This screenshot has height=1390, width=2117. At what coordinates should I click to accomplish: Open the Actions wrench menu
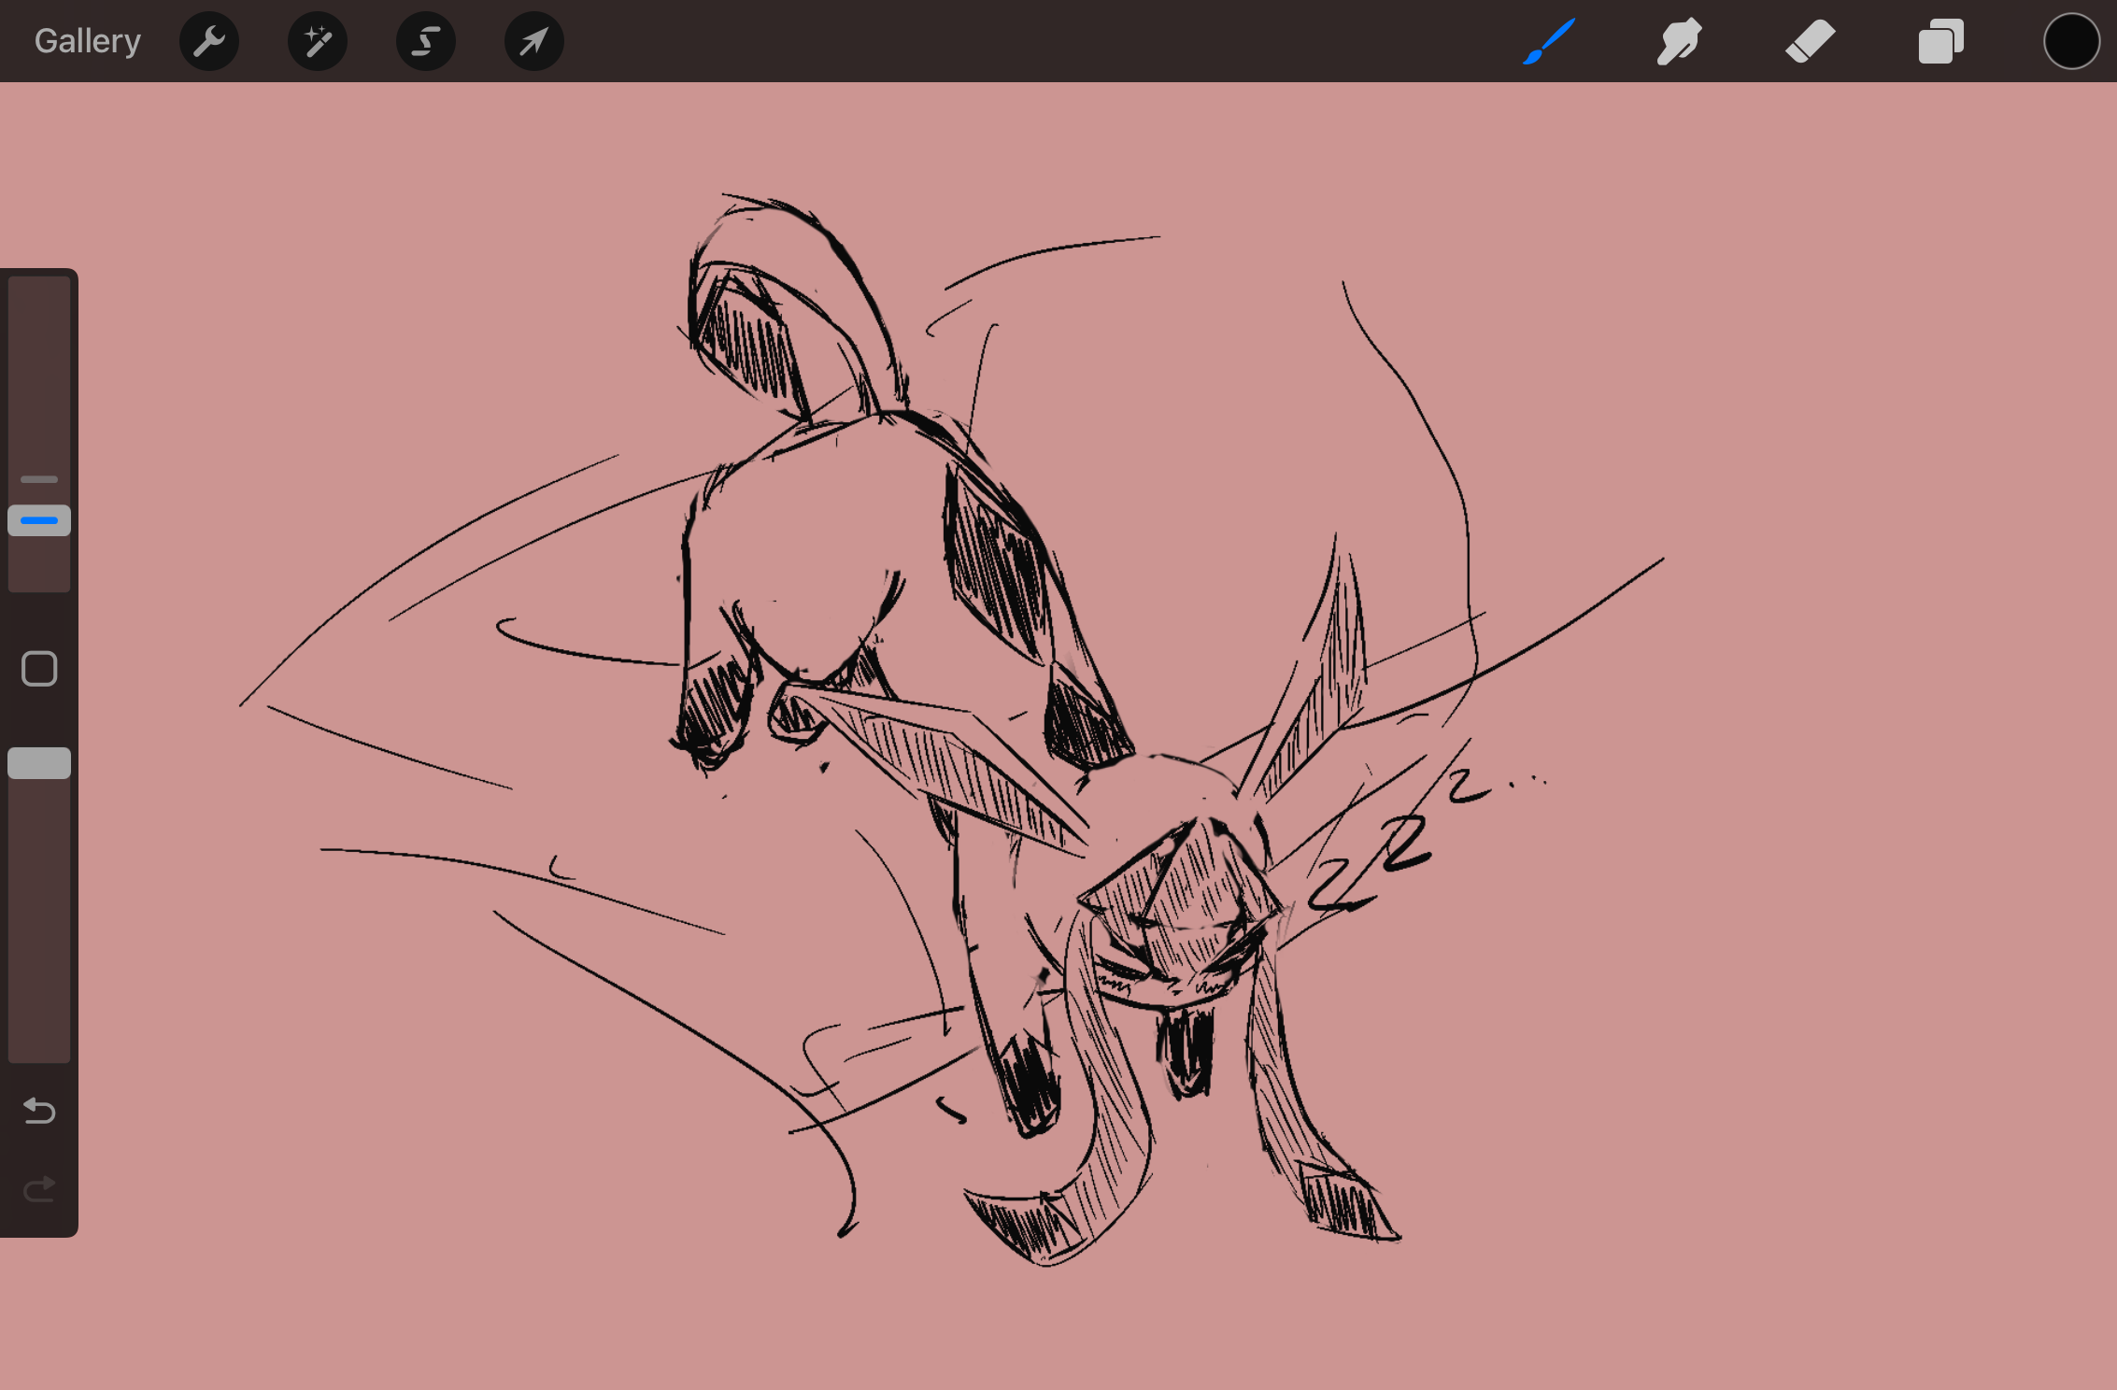(209, 41)
